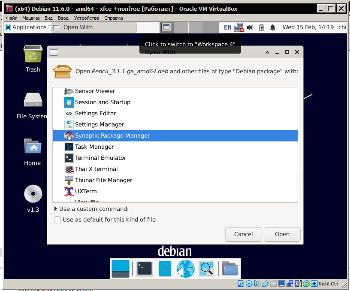Click the Synaptic Package Manager icon
The image size is (350, 291).
69,136
